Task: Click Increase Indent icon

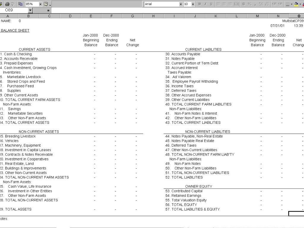Action: pyautogui.click(x=280, y=4)
